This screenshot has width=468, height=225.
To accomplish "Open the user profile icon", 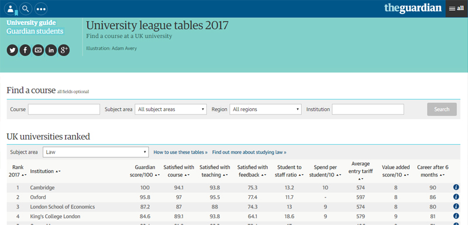I will (11, 9).
